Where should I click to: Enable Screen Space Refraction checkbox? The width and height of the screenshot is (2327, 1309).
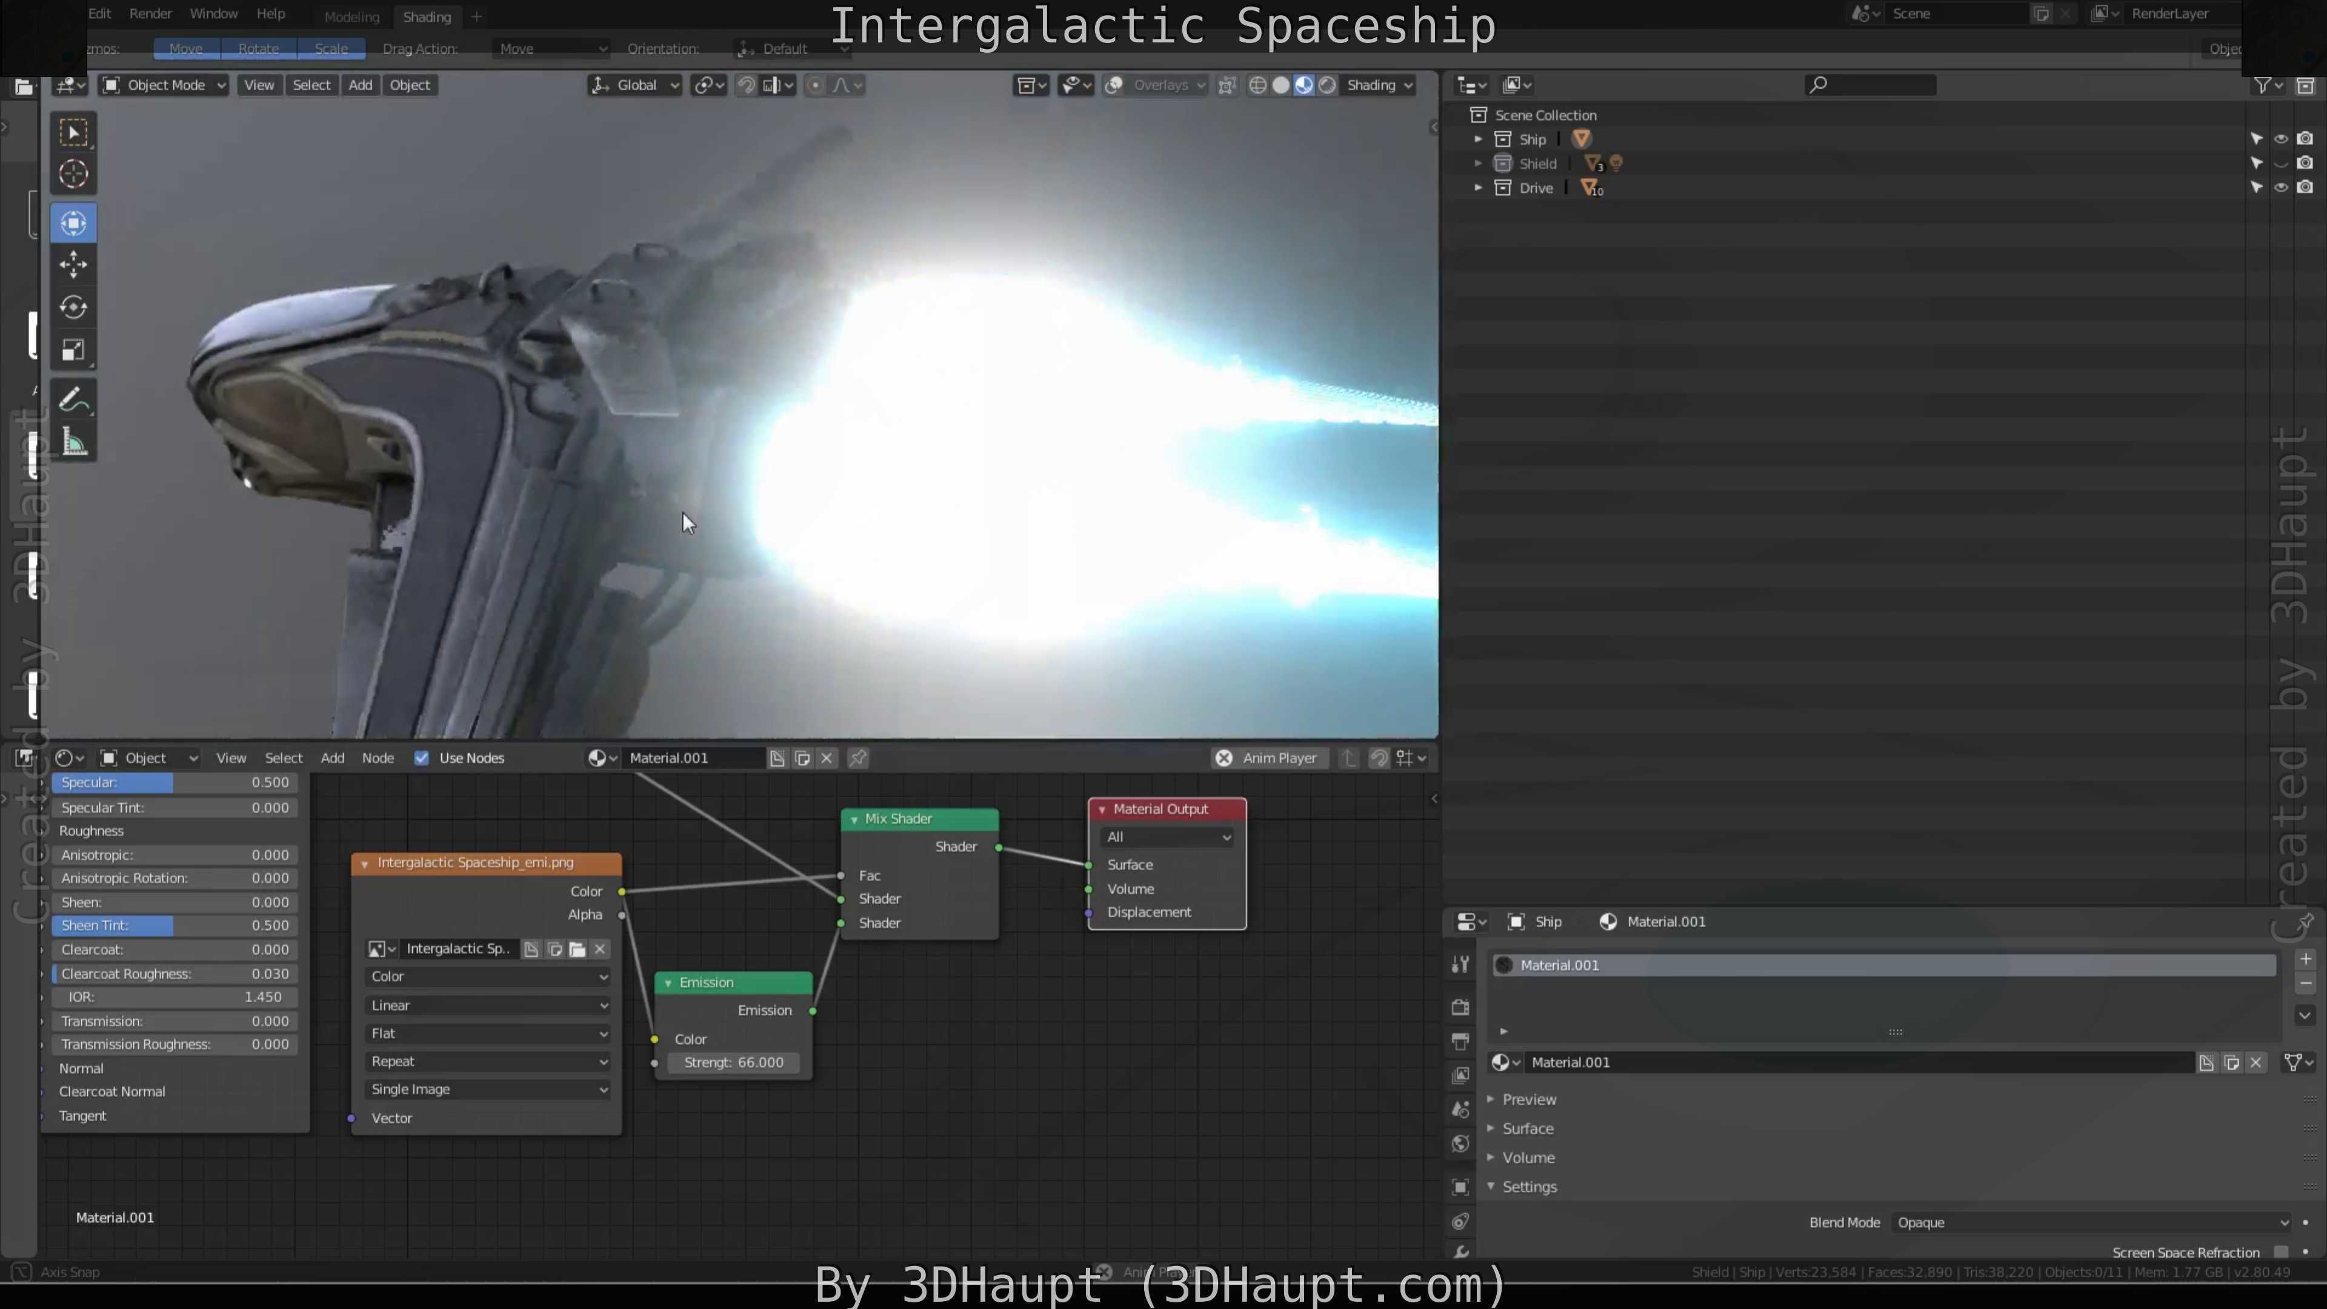[x=2280, y=1251]
